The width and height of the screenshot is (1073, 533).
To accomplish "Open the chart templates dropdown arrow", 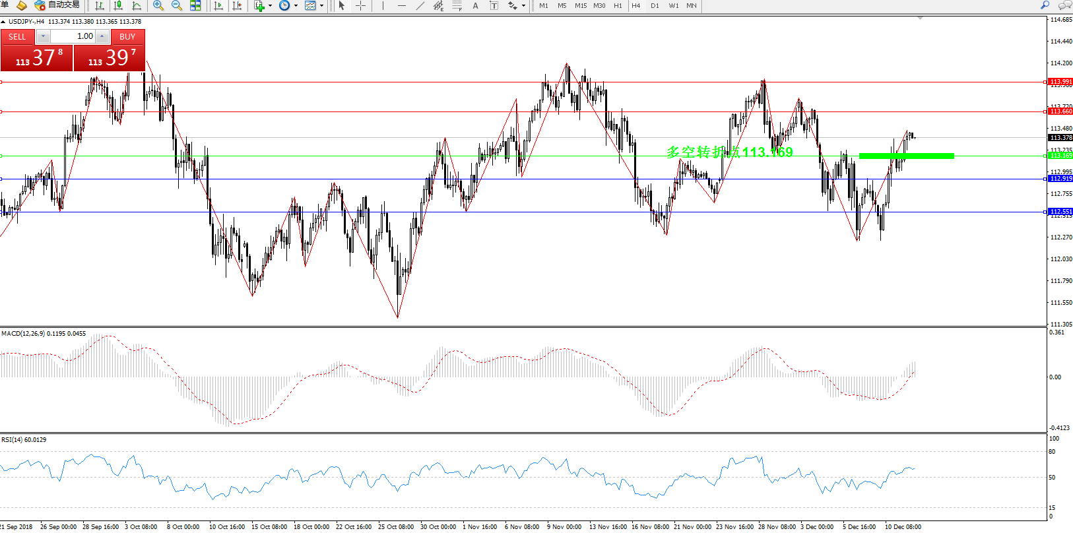I will click(321, 6).
